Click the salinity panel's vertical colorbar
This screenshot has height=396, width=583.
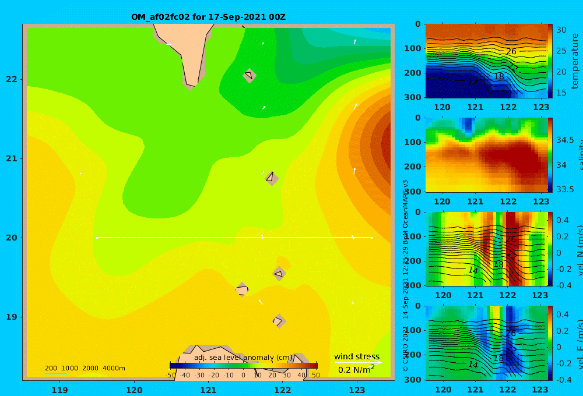[550, 155]
